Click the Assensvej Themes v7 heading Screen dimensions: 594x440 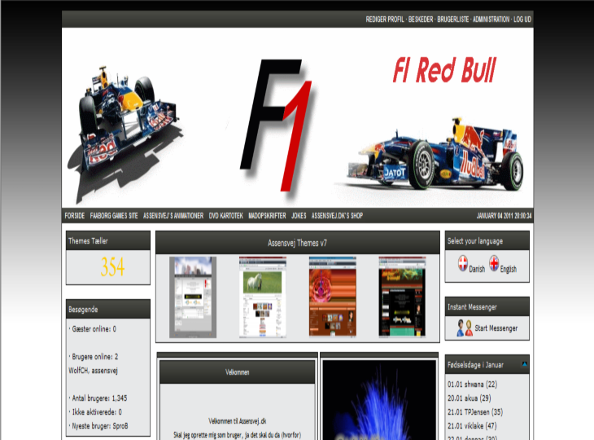click(297, 243)
